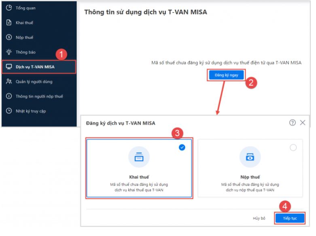Click the Nộp thuế service card icon
This screenshot has height=236, width=316.
click(250, 157)
